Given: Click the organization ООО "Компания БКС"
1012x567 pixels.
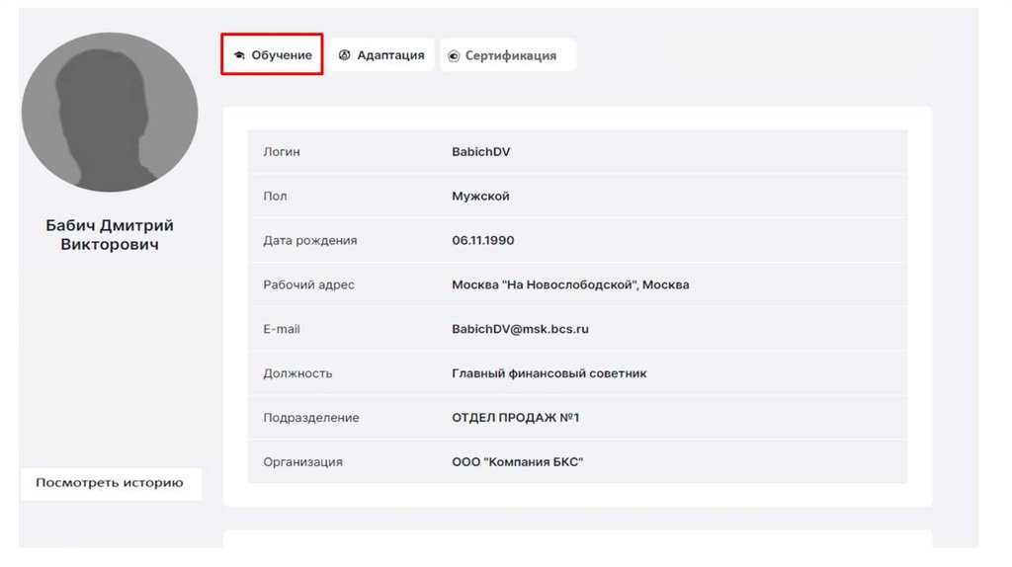Looking at the screenshot, I should click(x=517, y=461).
